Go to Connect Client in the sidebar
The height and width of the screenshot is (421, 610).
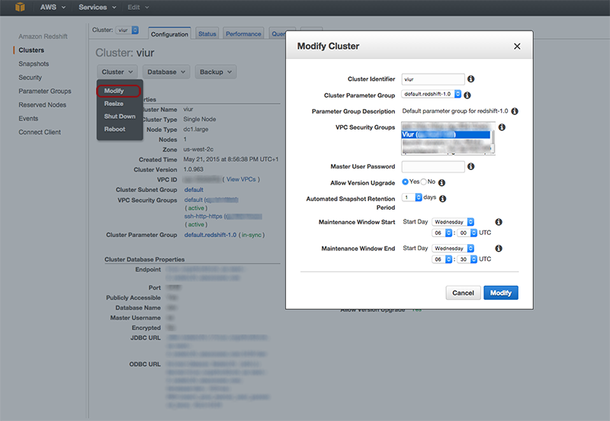40,132
